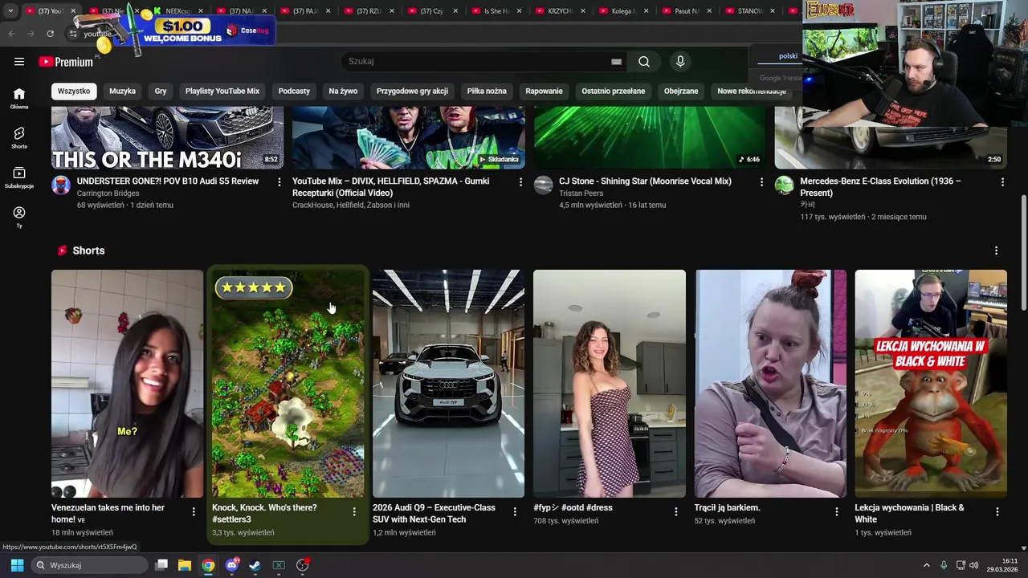
Task: Switch to the NEEXcsgo browser tab
Action: click(177, 11)
